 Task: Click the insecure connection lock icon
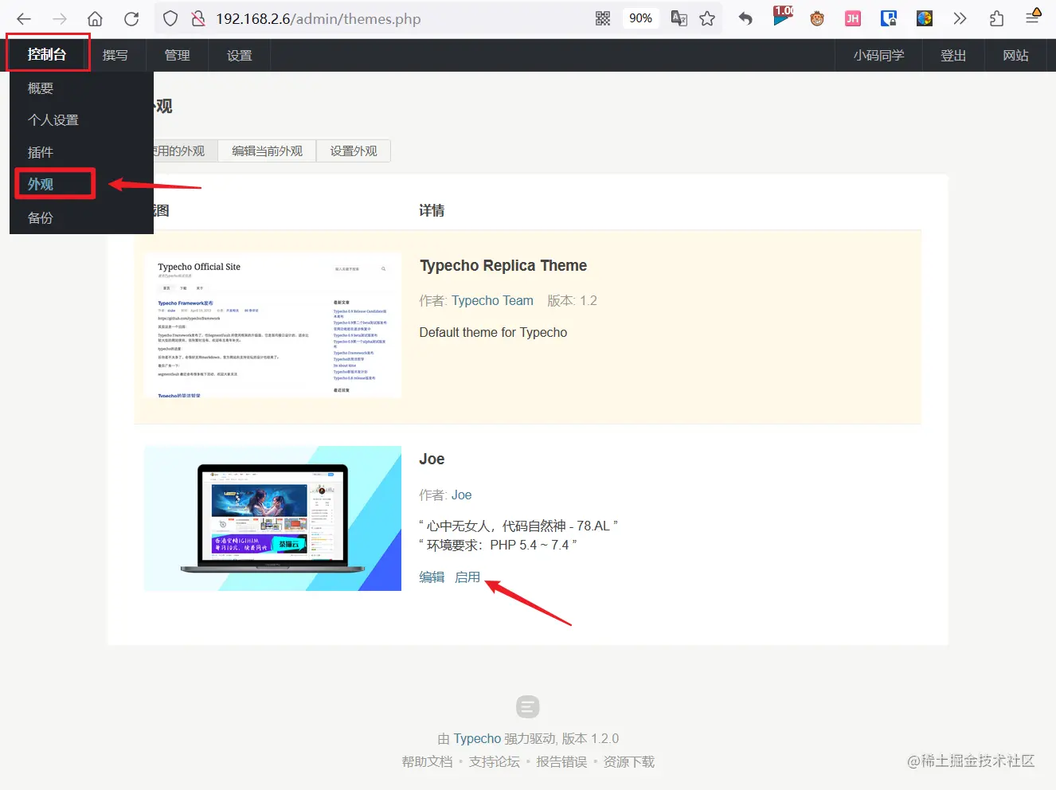point(199,18)
